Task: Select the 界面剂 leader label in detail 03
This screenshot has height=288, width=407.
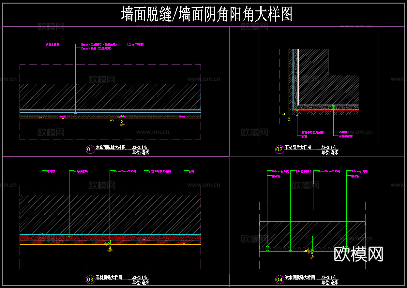Action: point(51,171)
